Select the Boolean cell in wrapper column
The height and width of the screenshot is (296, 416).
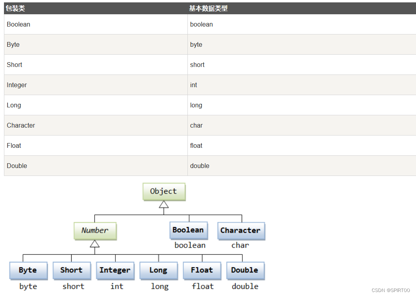pyautogui.click(x=96, y=24)
